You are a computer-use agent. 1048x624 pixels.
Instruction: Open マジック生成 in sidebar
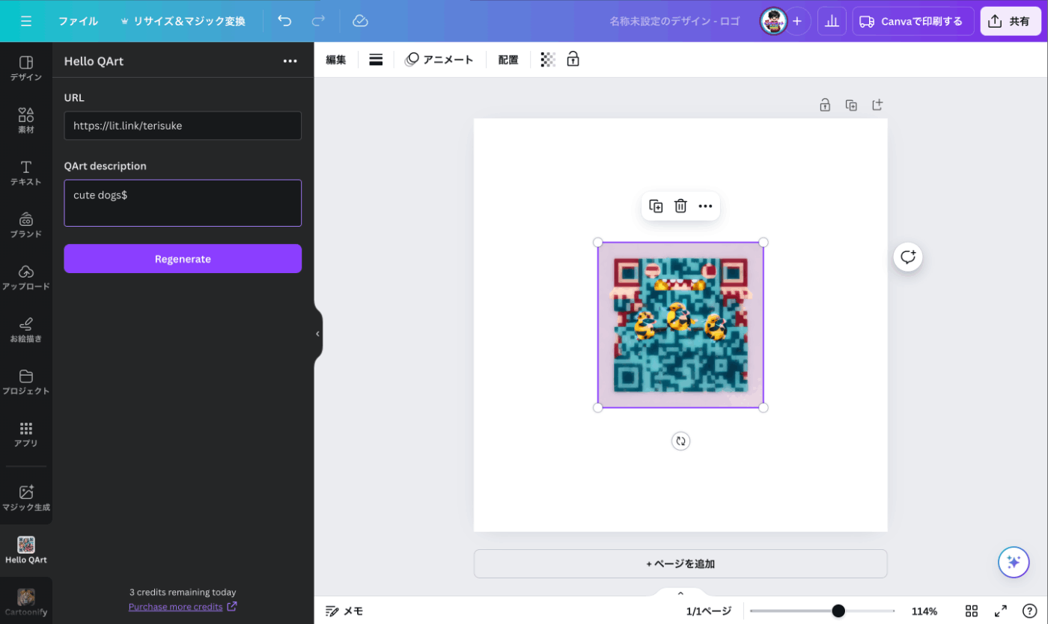tap(26, 498)
